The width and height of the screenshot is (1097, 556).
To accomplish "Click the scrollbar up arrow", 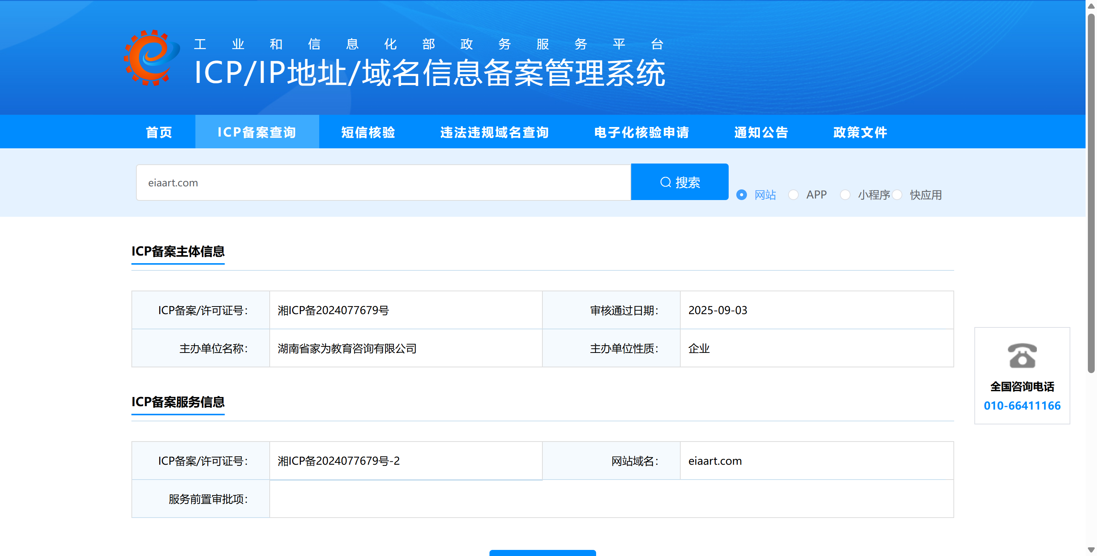I will pos(1091,6).
